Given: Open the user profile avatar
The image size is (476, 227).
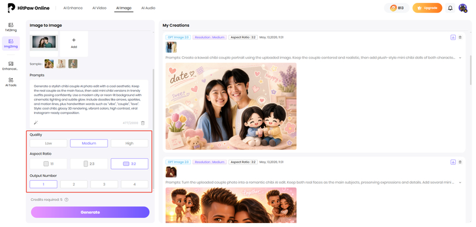Looking at the screenshot, I should click(x=463, y=8).
